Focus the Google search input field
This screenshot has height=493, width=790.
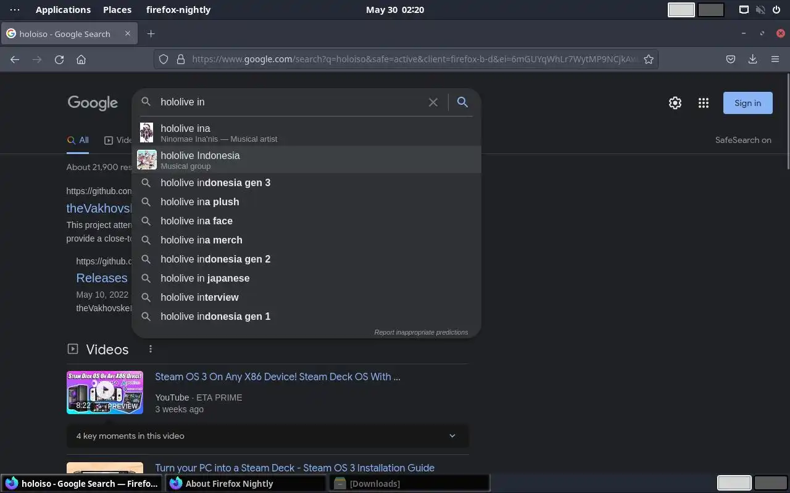290,102
